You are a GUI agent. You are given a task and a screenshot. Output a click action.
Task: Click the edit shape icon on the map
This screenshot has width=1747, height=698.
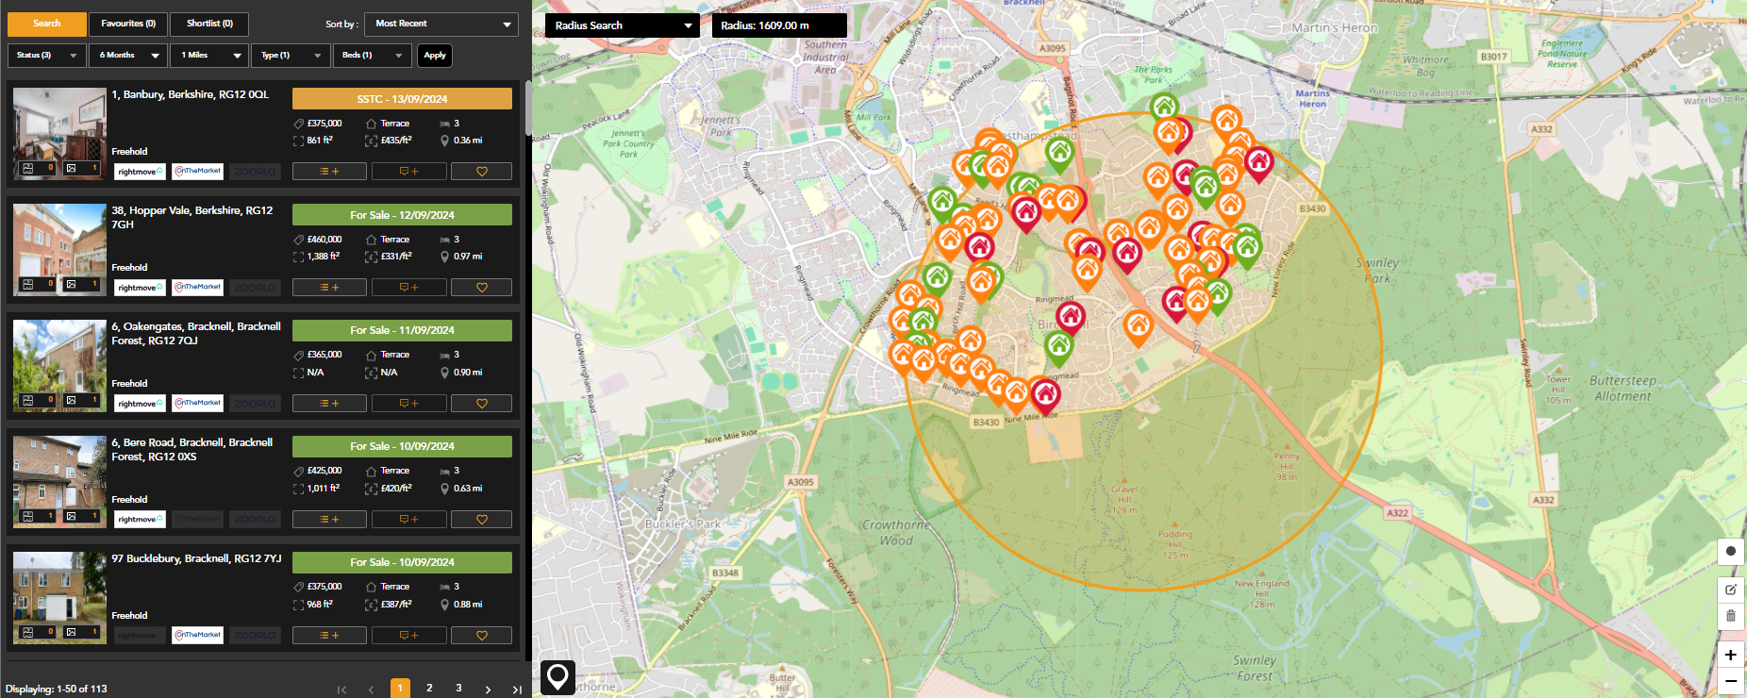1730,590
